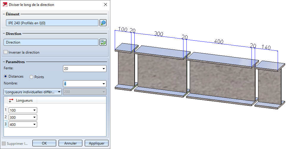Open the Fente dropdown arrow
Image resolution: width=286 pixels, height=149 pixels.
(x=103, y=69)
